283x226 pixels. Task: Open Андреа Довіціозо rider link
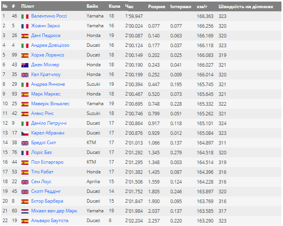pyautogui.click(x=50, y=45)
